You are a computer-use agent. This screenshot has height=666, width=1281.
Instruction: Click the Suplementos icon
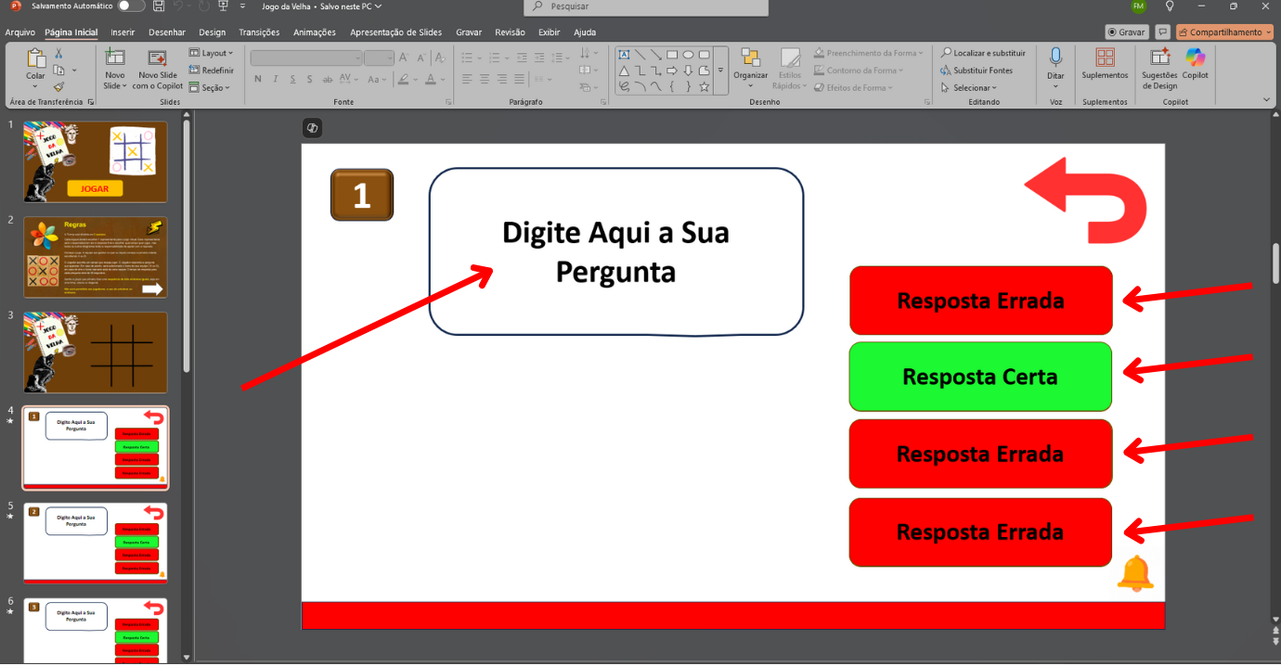(1104, 65)
